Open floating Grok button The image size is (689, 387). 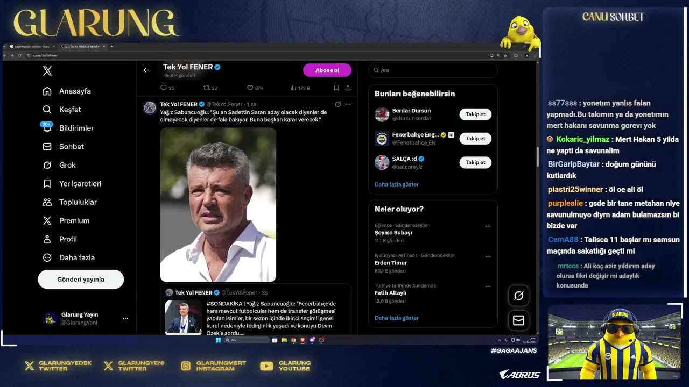click(518, 296)
